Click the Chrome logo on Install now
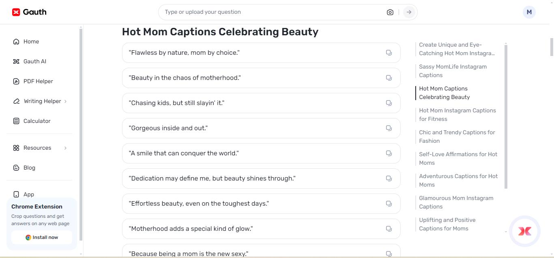Viewport: 554px width, 258px height. coord(28,237)
